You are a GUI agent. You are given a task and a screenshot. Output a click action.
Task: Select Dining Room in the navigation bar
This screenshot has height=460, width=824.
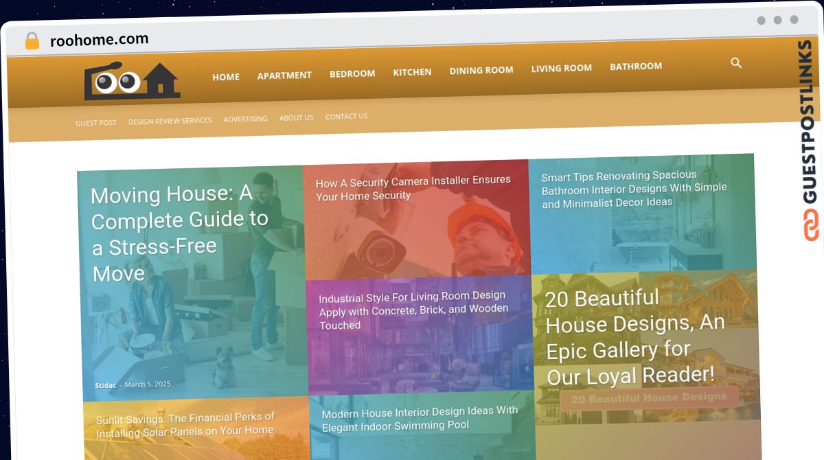point(481,70)
